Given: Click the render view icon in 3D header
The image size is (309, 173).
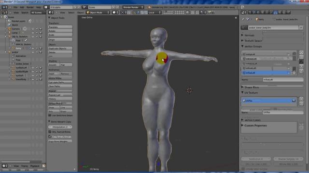Looking at the screenshot, I should (209, 12).
